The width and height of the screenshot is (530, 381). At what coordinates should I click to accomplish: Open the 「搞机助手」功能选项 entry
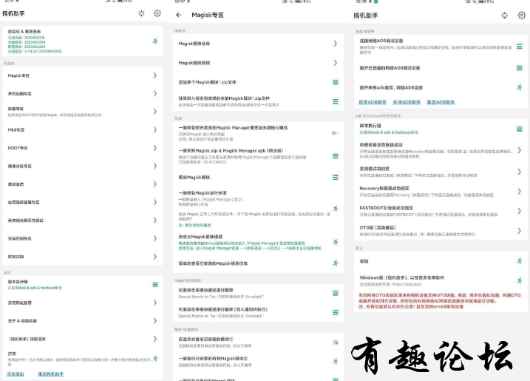tap(83, 339)
